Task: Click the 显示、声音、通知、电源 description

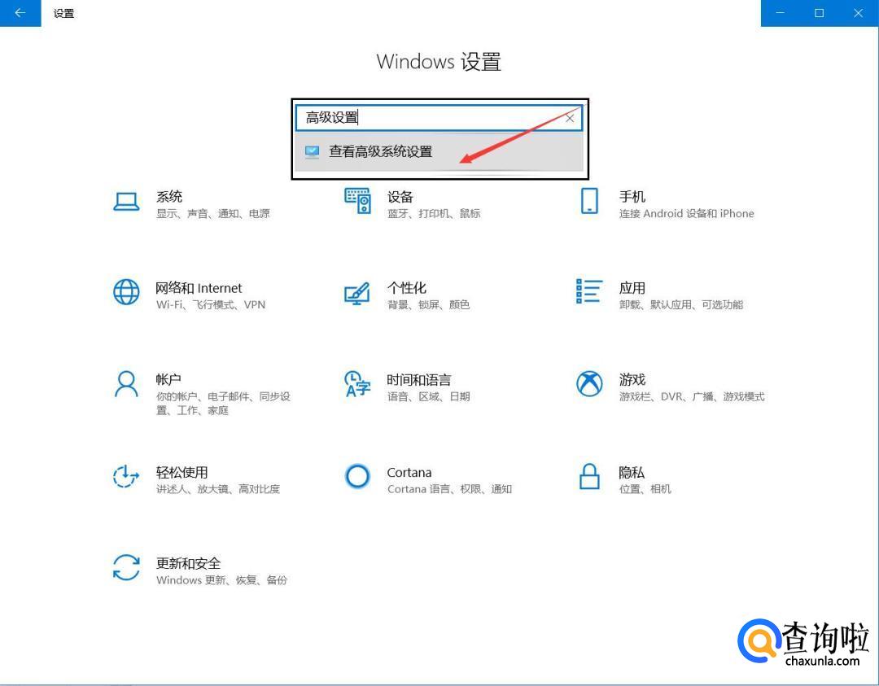Action: (213, 213)
